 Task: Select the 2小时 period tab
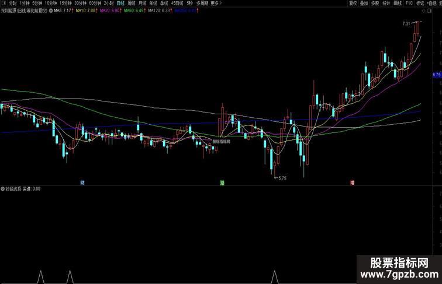click(109, 3)
